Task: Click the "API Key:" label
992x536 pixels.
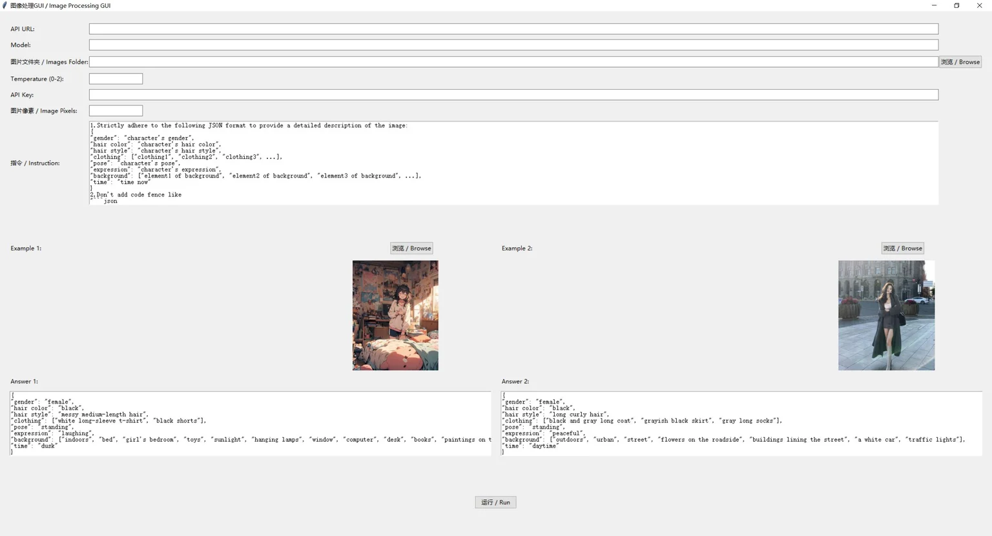Action: [22, 95]
